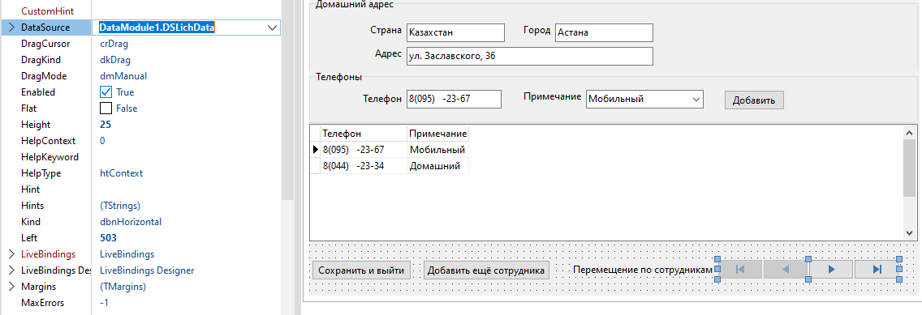The height and width of the screenshot is (315, 922).
Task: Select the grid cell Домашний
Action: [437, 166]
